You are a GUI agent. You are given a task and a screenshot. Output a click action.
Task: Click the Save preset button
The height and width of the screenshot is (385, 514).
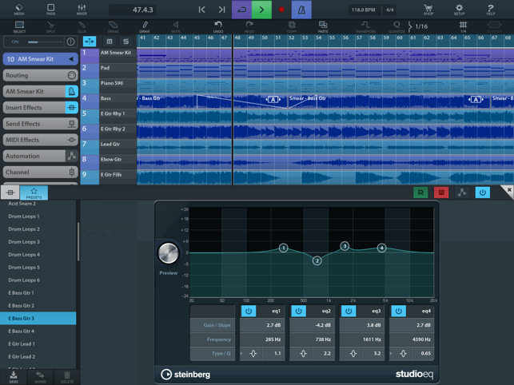tap(14, 376)
